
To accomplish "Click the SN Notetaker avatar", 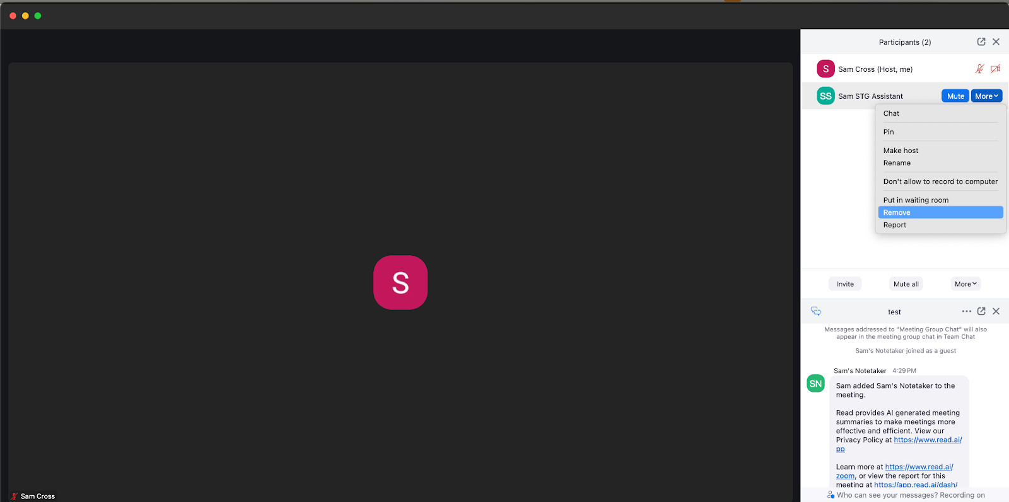I will point(816,384).
